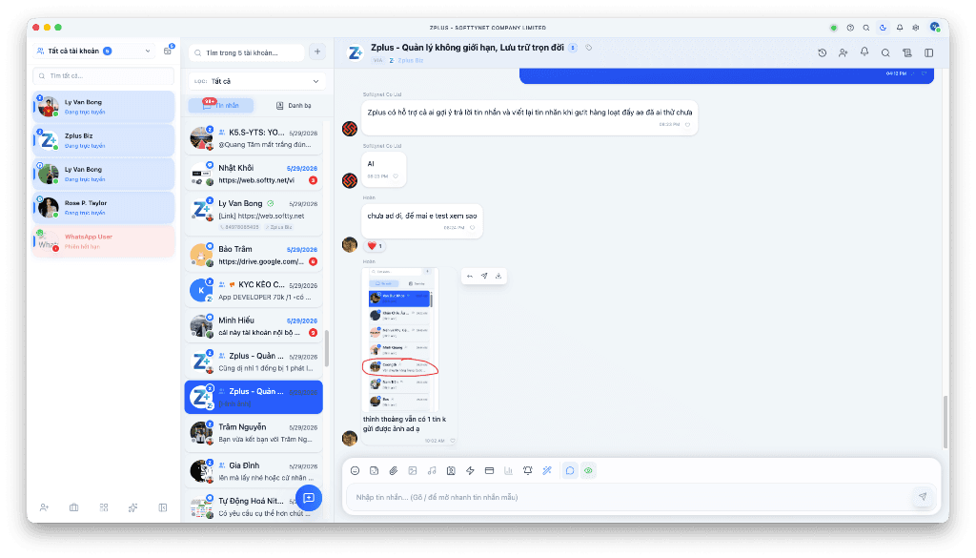Open the sticker picker in composer
The image size is (976, 558).
(374, 471)
